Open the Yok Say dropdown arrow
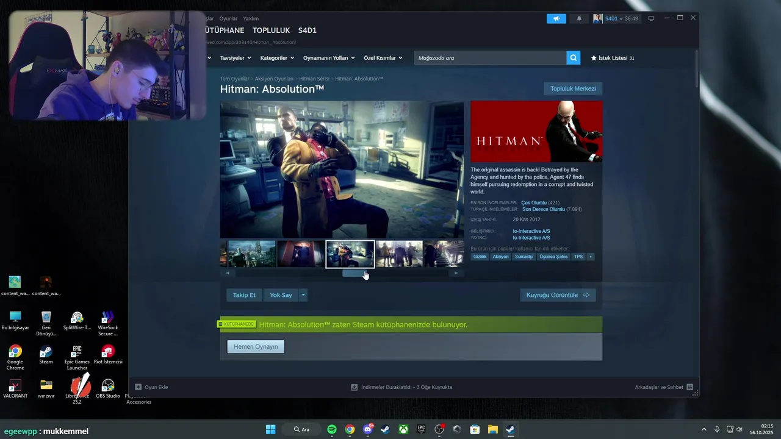The image size is (781, 439). [x=303, y=295]
